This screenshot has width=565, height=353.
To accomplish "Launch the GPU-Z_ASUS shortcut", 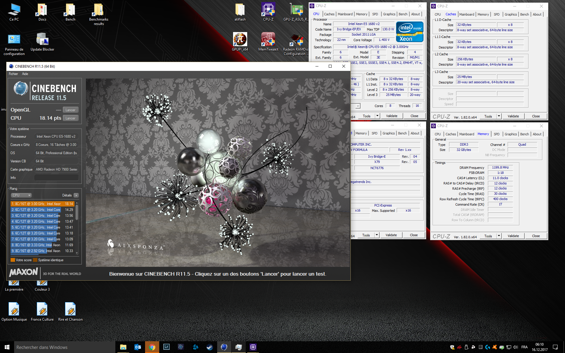I will 296,12.
